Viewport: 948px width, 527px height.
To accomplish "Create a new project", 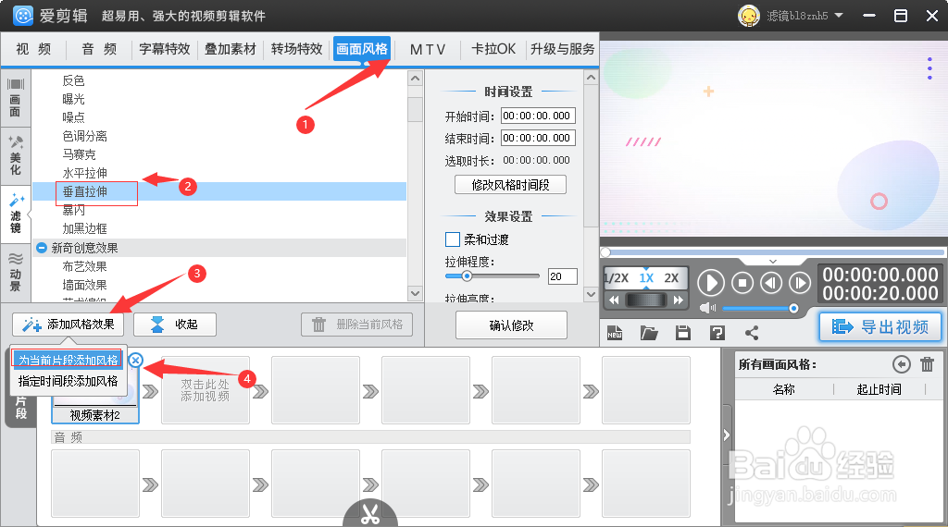I will (615, 333).
